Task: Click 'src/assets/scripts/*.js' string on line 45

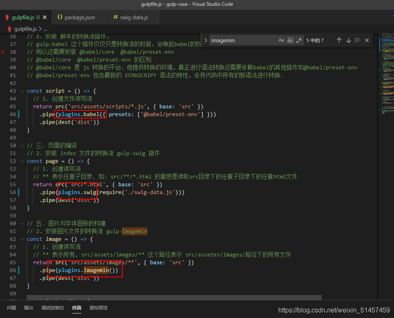Action: tap(107, 107)
